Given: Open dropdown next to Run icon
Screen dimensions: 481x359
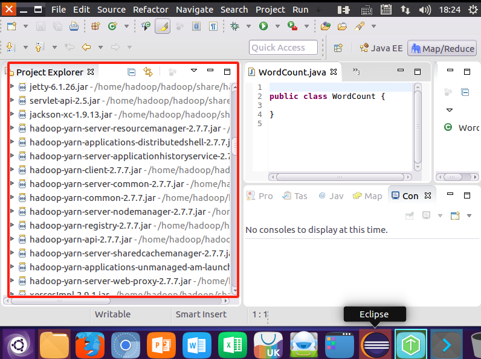Looking at the screenshot, I should point(277,27).
